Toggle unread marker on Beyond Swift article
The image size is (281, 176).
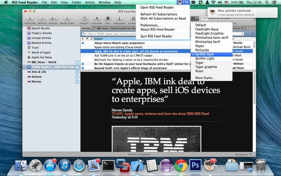pos(83,68)
